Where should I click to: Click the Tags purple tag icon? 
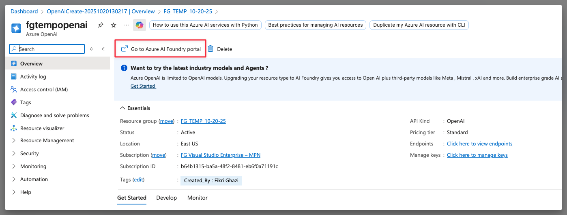pyautogui.click(x=14, y=102)
